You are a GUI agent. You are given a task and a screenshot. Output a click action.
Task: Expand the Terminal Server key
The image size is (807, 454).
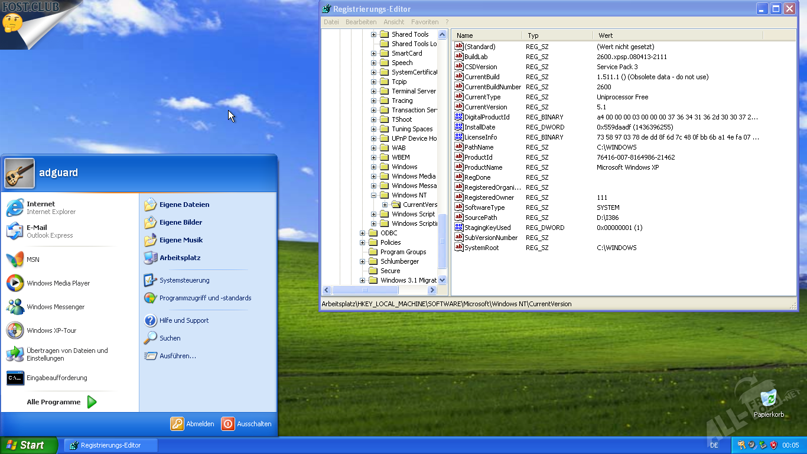point(373,91)
